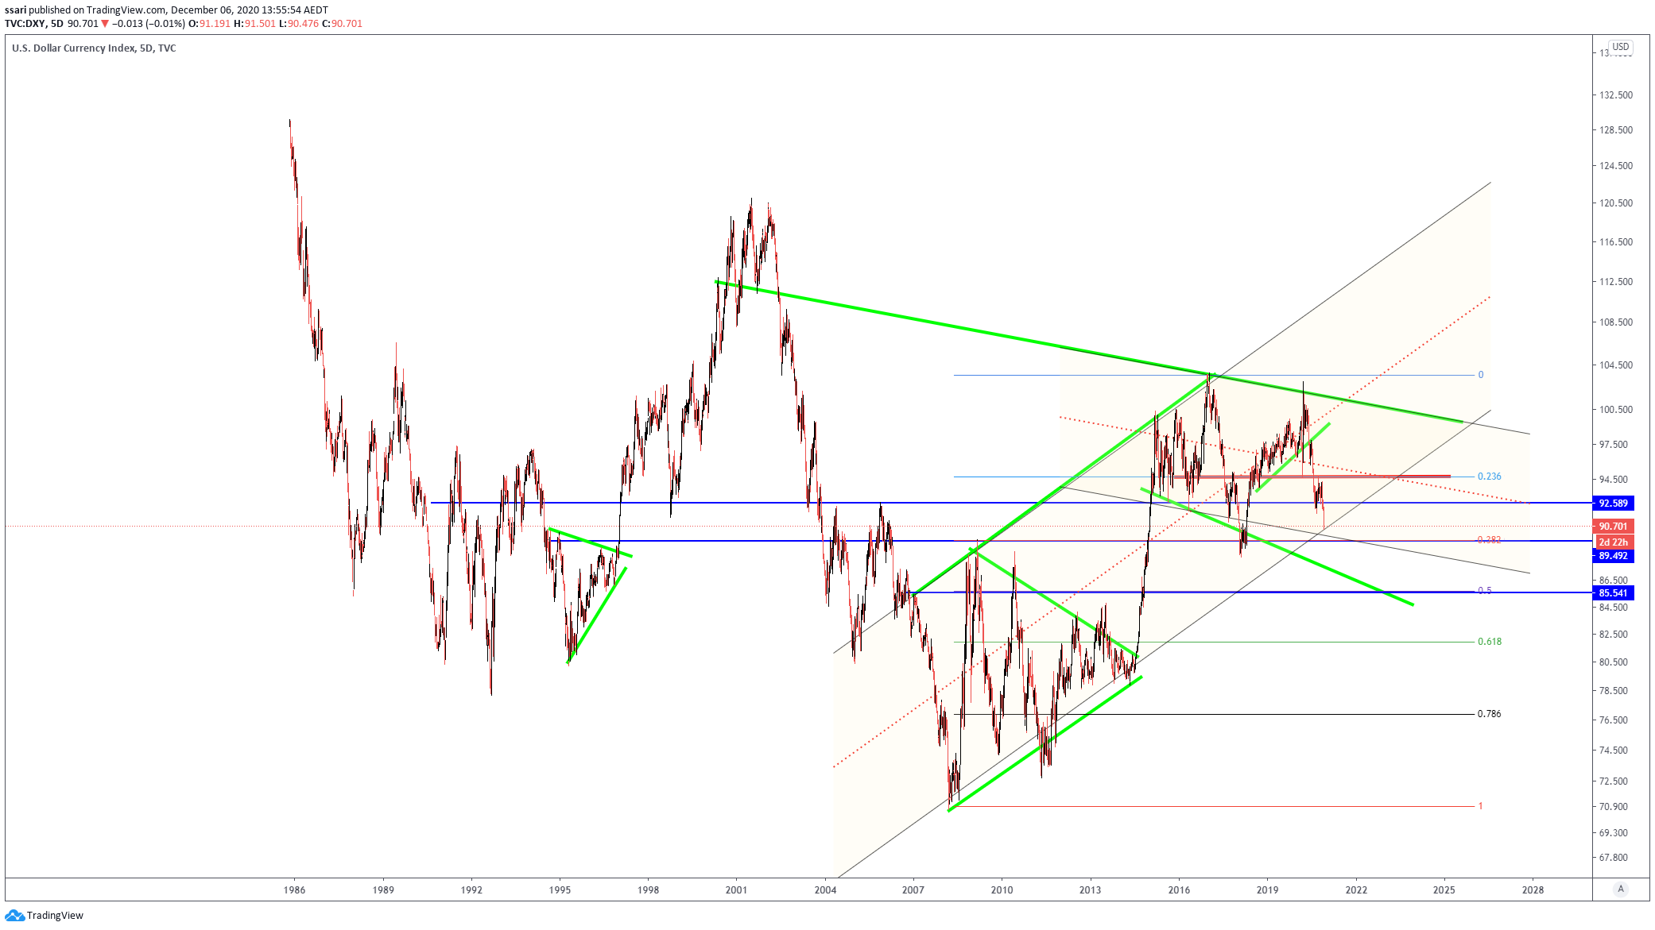Click the 1986 date on time axis
The height and width of the screenshot is (930, 1655).
click(x=294, y=890)
